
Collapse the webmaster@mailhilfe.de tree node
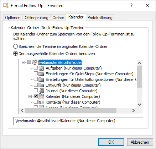pyautogui.click(x=24, y=62)
